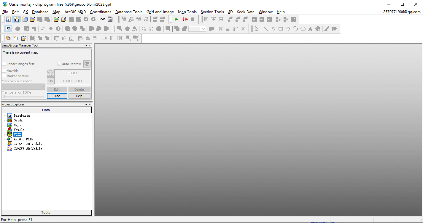This screenshot has height=223, width=423.
Task: Click the Help button in View/Group Manager
Action: coord(79,96)
